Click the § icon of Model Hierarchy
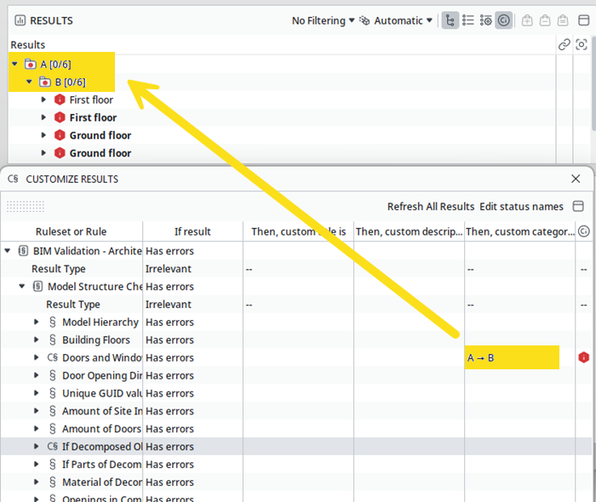Image resolution: width=596 pixels, height=502 pixels. coord(53,322)
